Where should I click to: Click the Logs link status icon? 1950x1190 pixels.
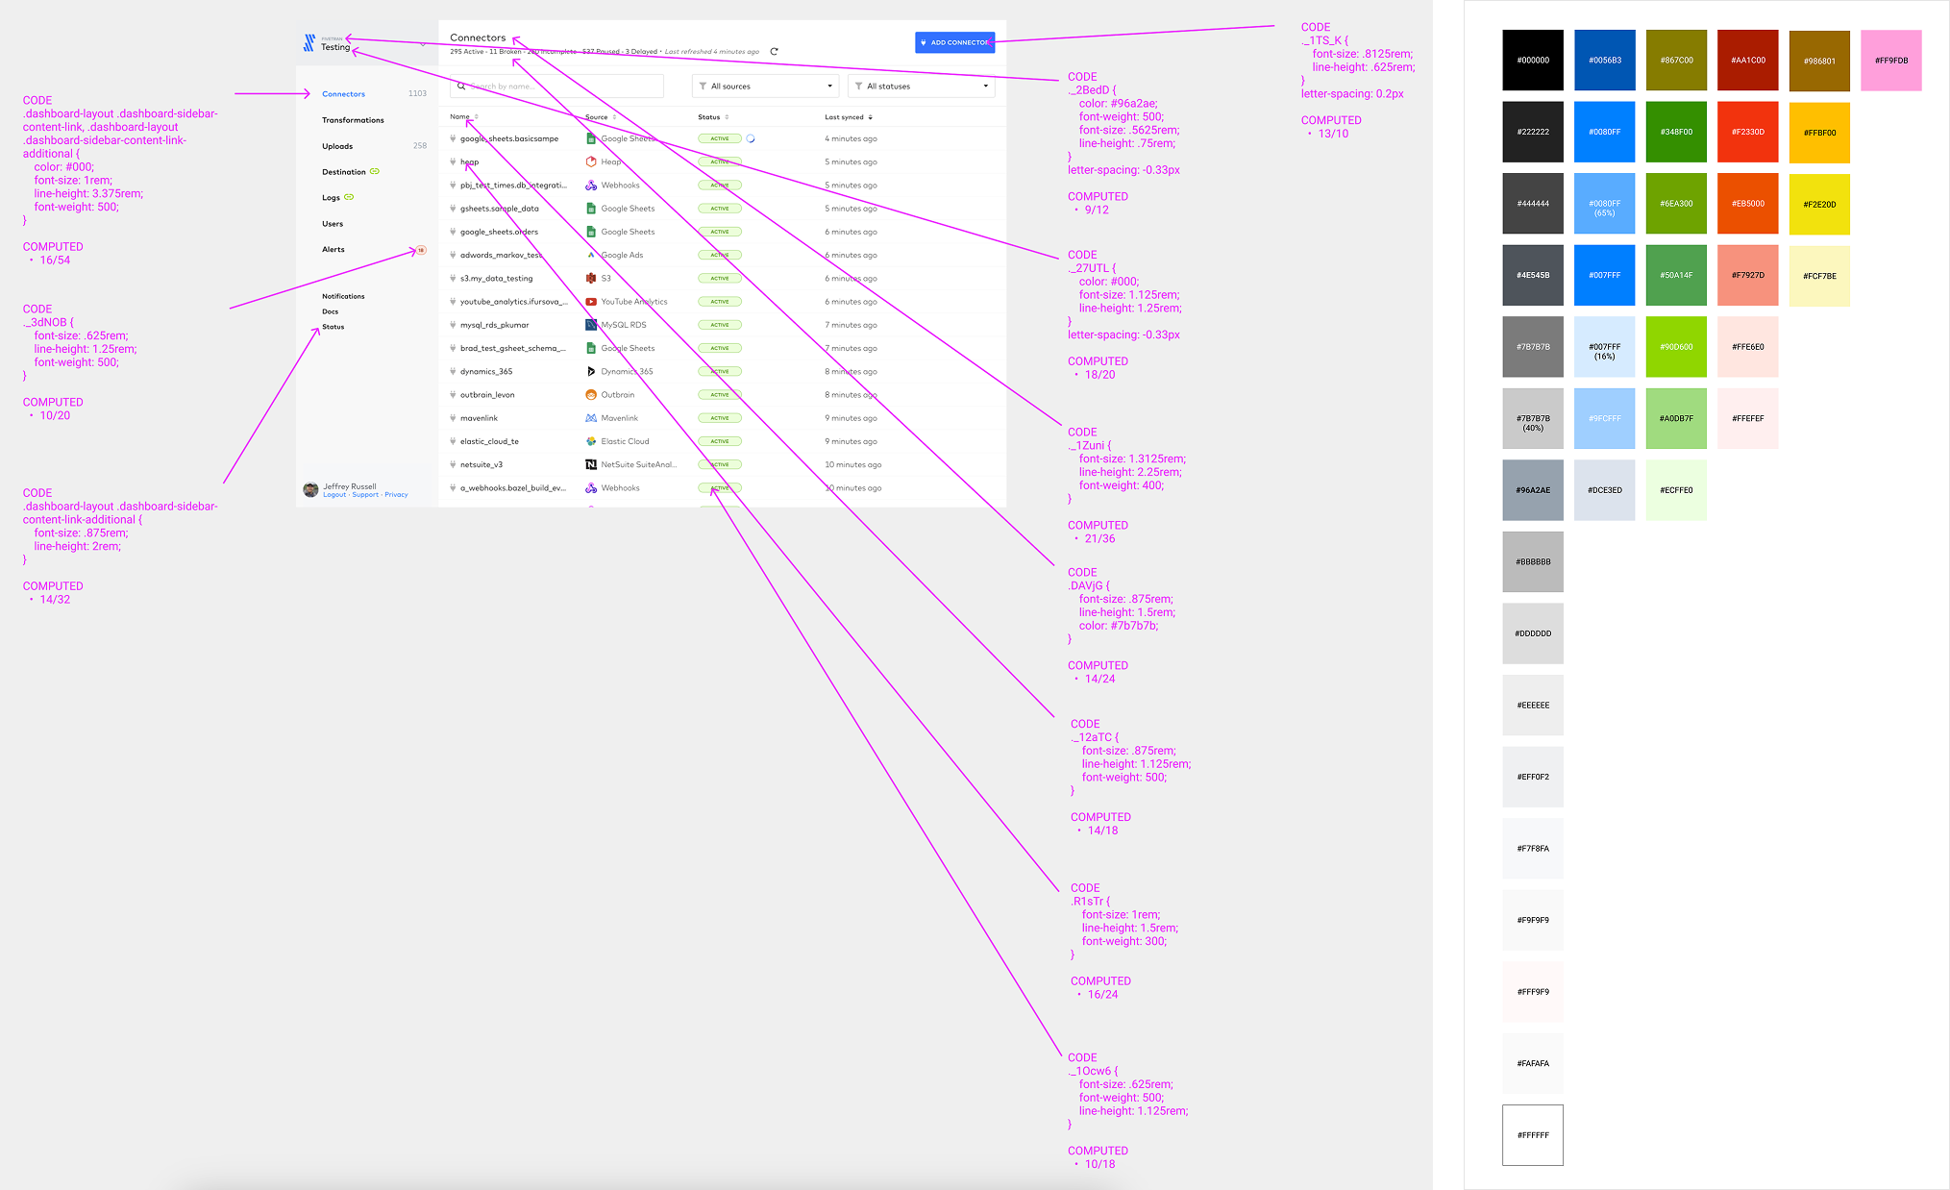(349, 197)
